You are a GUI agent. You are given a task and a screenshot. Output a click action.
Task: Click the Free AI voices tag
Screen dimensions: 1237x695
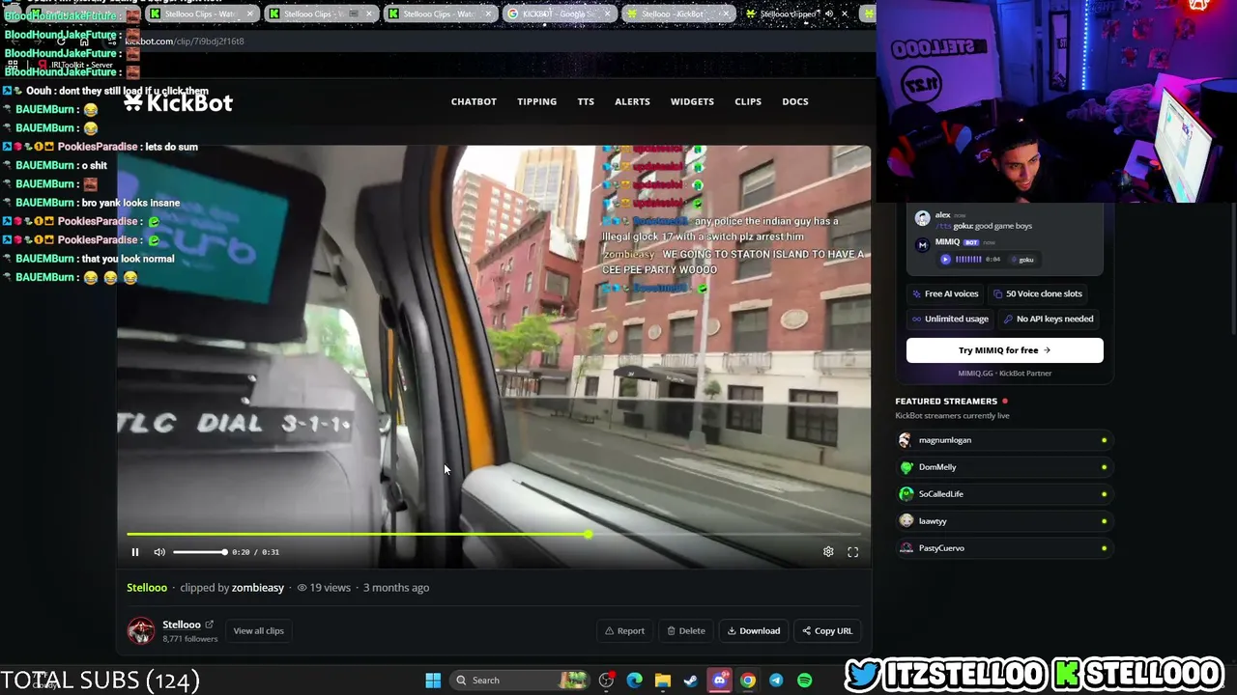pyautogui.click(x=945, y=293)
